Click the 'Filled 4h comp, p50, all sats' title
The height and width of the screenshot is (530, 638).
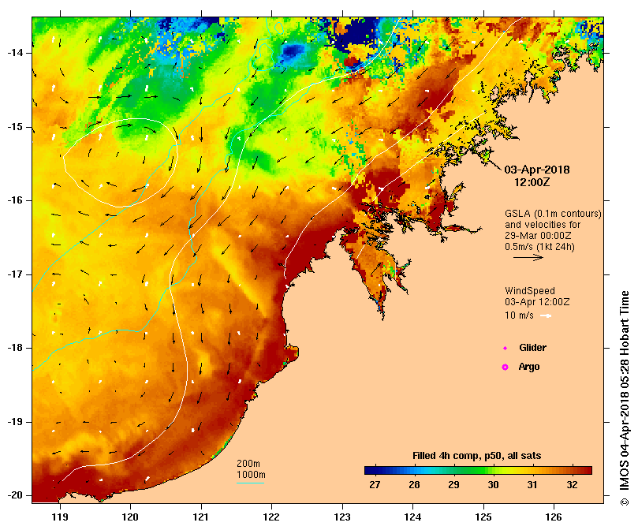(x=477, y=456)
